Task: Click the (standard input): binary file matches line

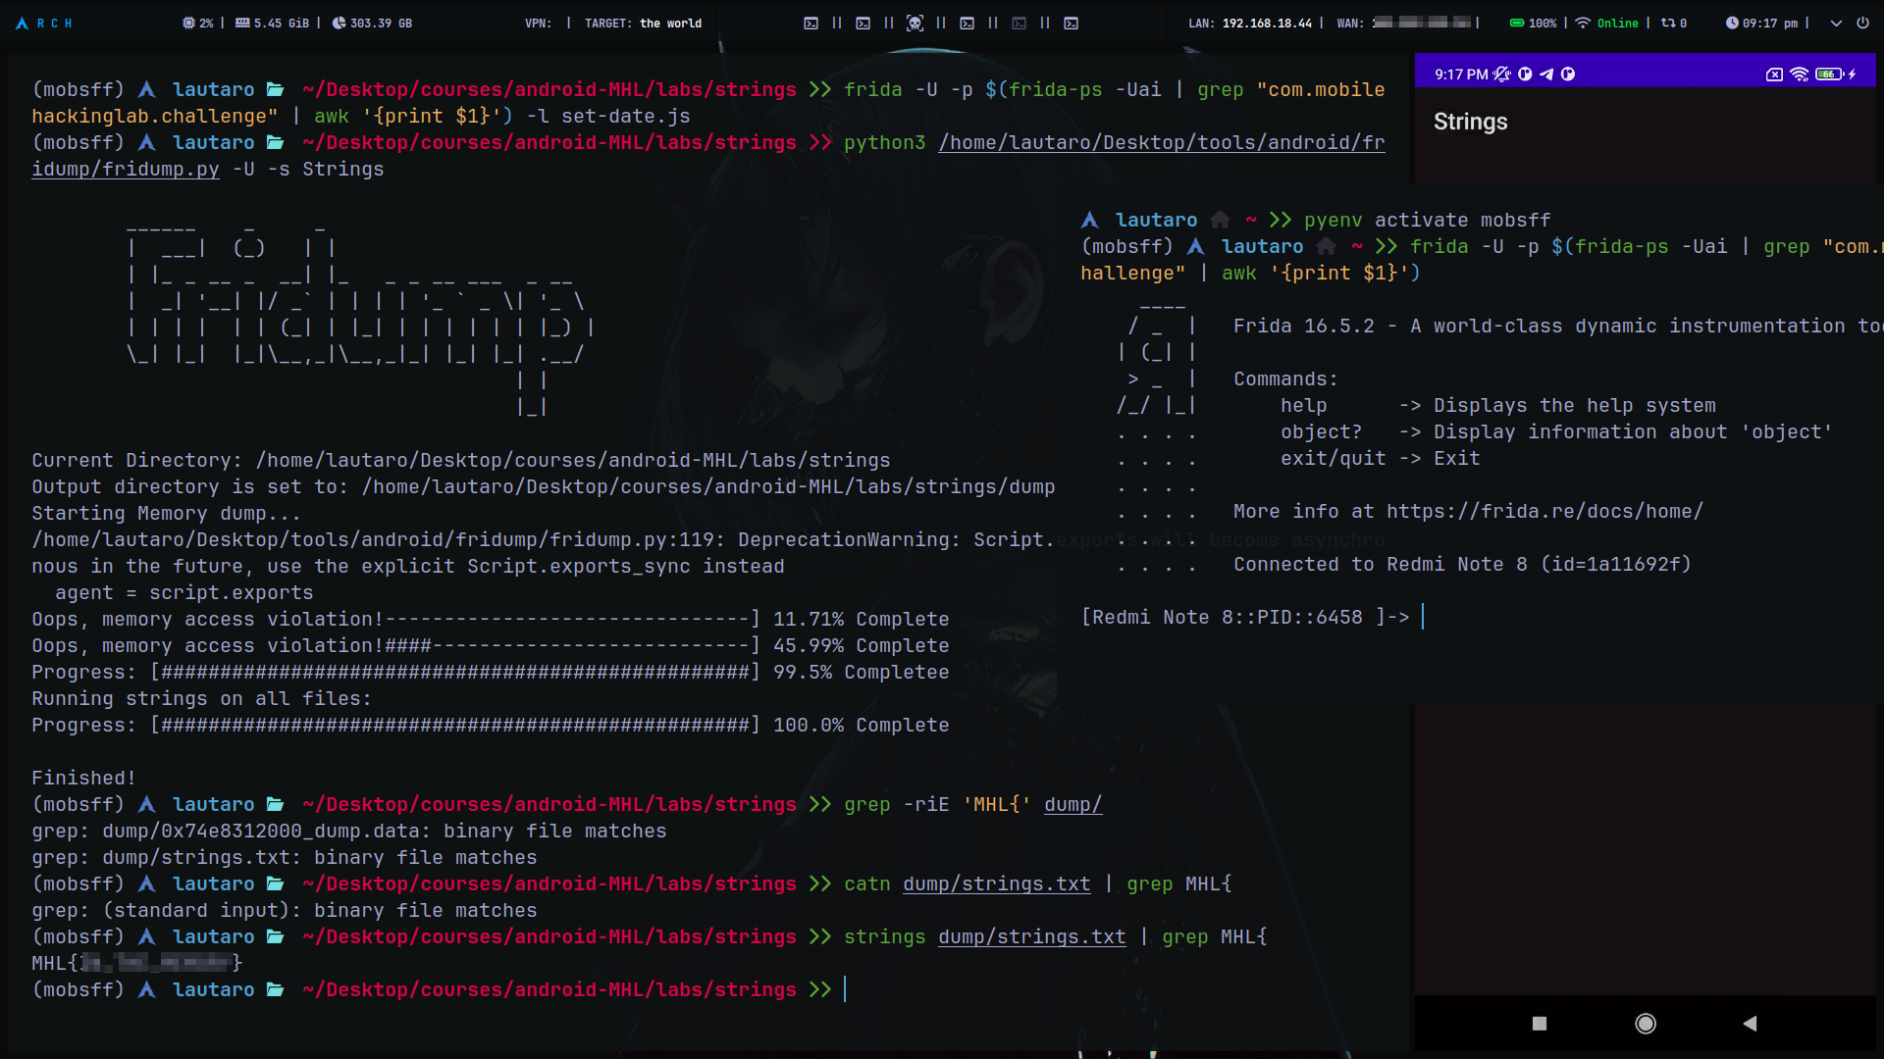Action: tap(284, 910)
